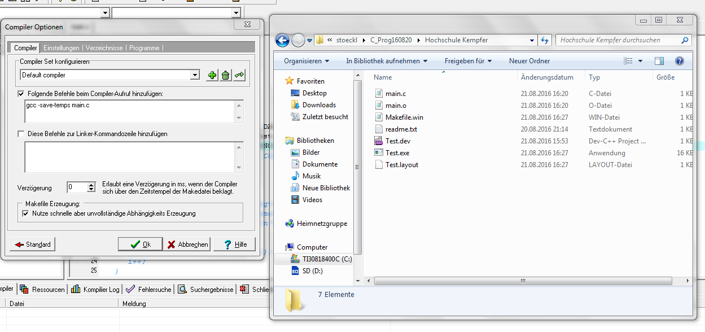Select the Test.exe application icon
705x332 pixels.
click(379, 153)
